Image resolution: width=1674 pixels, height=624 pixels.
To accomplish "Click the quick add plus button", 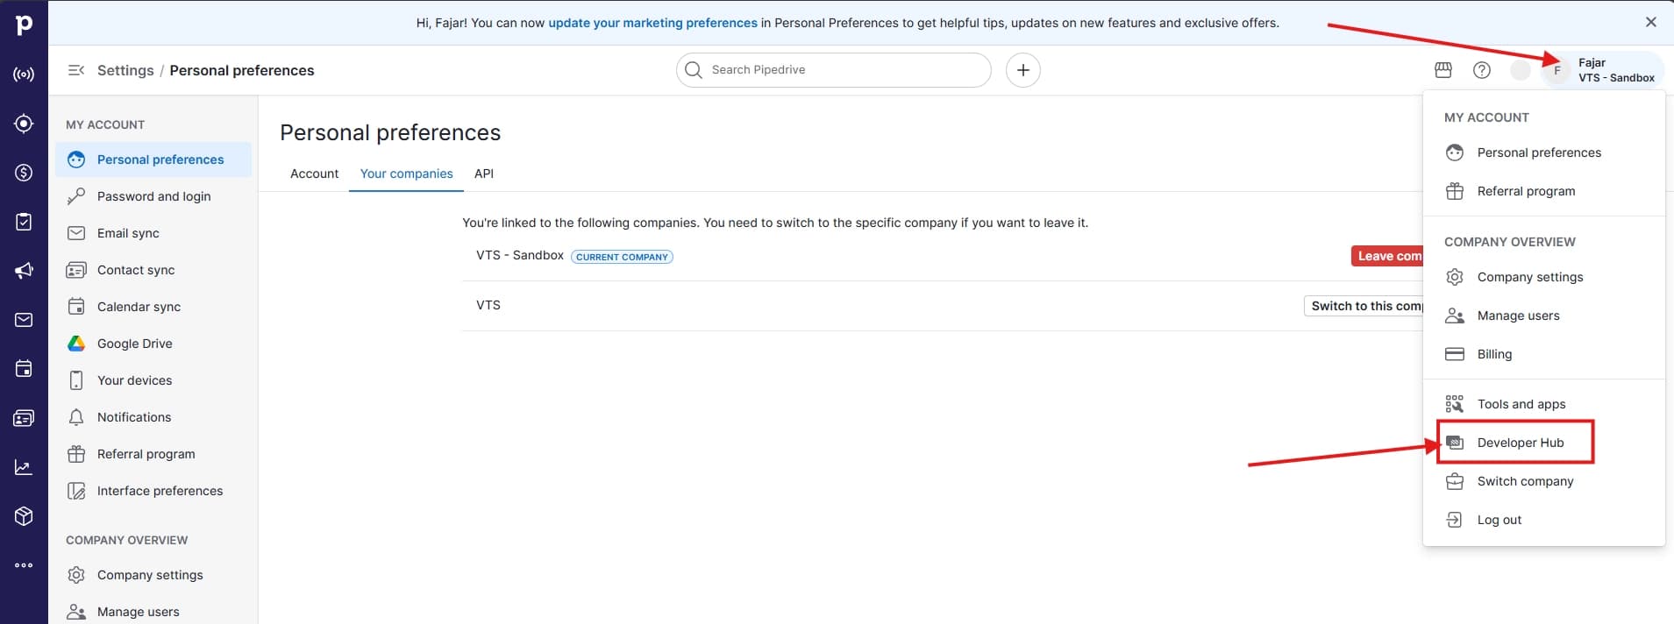I will click(x=1023, y=70).
